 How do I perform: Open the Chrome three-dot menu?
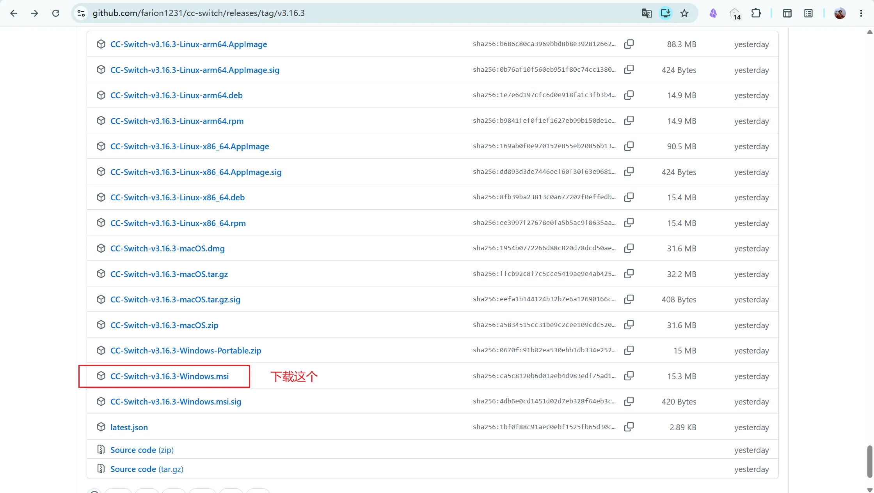pyautogui.click(x=861, y=13)
